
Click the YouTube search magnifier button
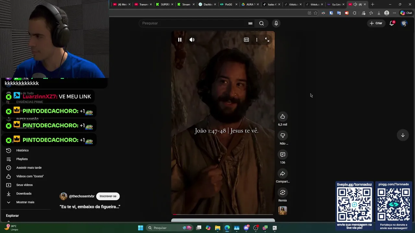[261, 23]
